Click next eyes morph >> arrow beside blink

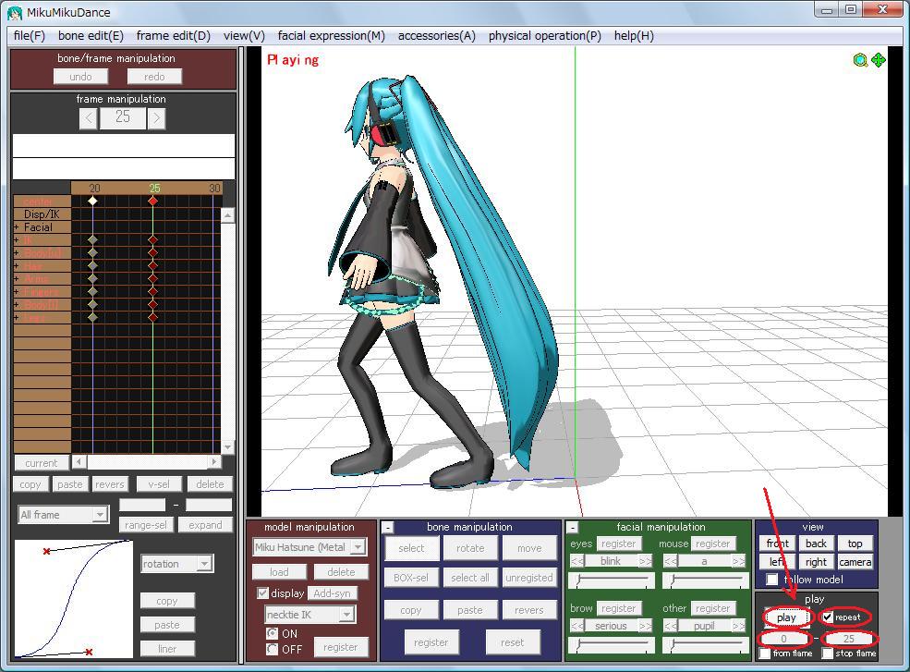[x=645, y=561]
